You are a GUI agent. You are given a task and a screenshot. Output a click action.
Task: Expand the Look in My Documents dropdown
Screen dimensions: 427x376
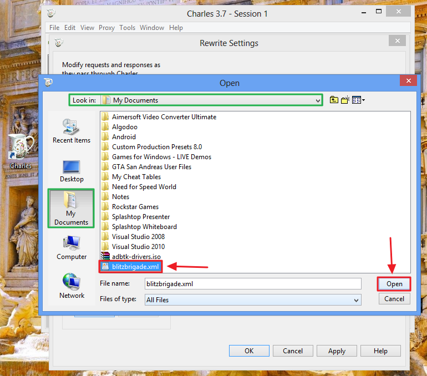(x=318, y=100)
